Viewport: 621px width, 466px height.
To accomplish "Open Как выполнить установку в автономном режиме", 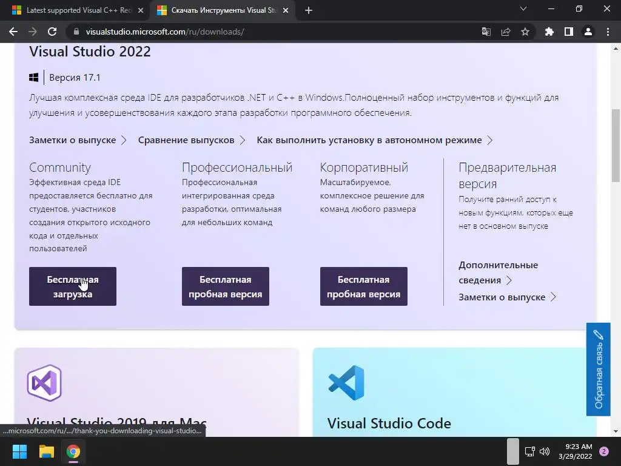I will (x=375, y=140).
